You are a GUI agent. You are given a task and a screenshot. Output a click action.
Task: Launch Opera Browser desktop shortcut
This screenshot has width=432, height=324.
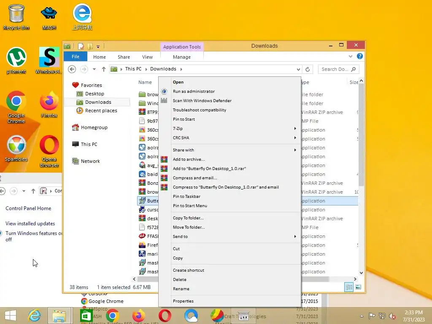[x=49, y=151]
